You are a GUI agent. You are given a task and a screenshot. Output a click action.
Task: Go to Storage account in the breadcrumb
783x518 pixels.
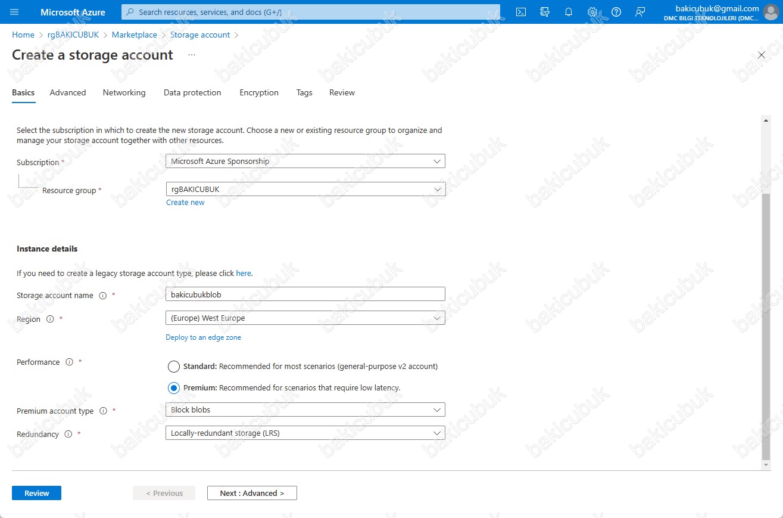tap(200, 35)
